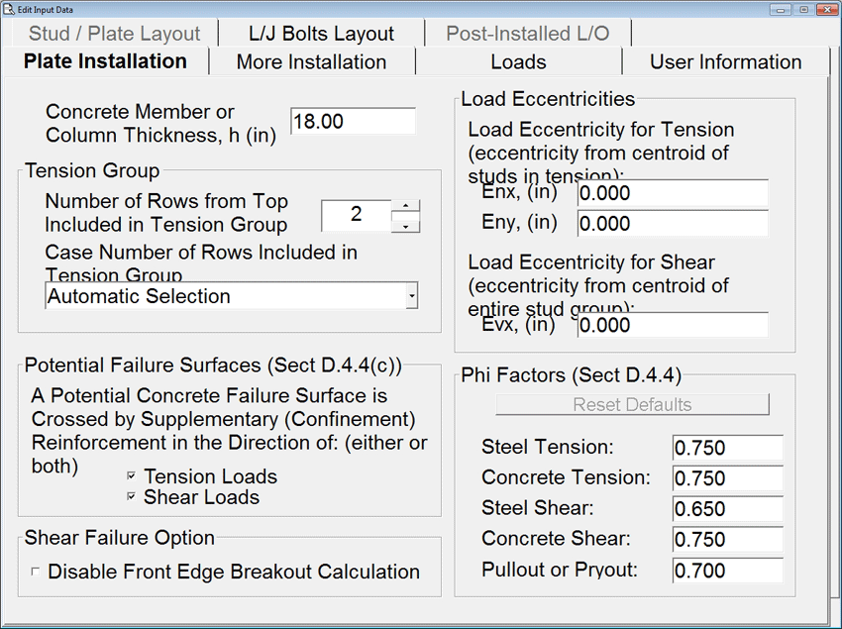Switch to the More Installation tab
Viewport: 842px width, 629px height.
click(311, 61)
